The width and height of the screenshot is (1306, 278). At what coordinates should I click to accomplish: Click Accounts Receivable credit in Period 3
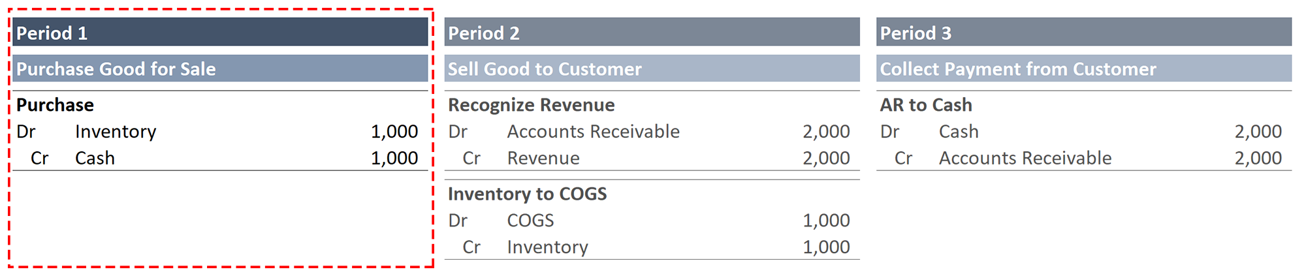pyautogui.click(x=1084, y=158)
